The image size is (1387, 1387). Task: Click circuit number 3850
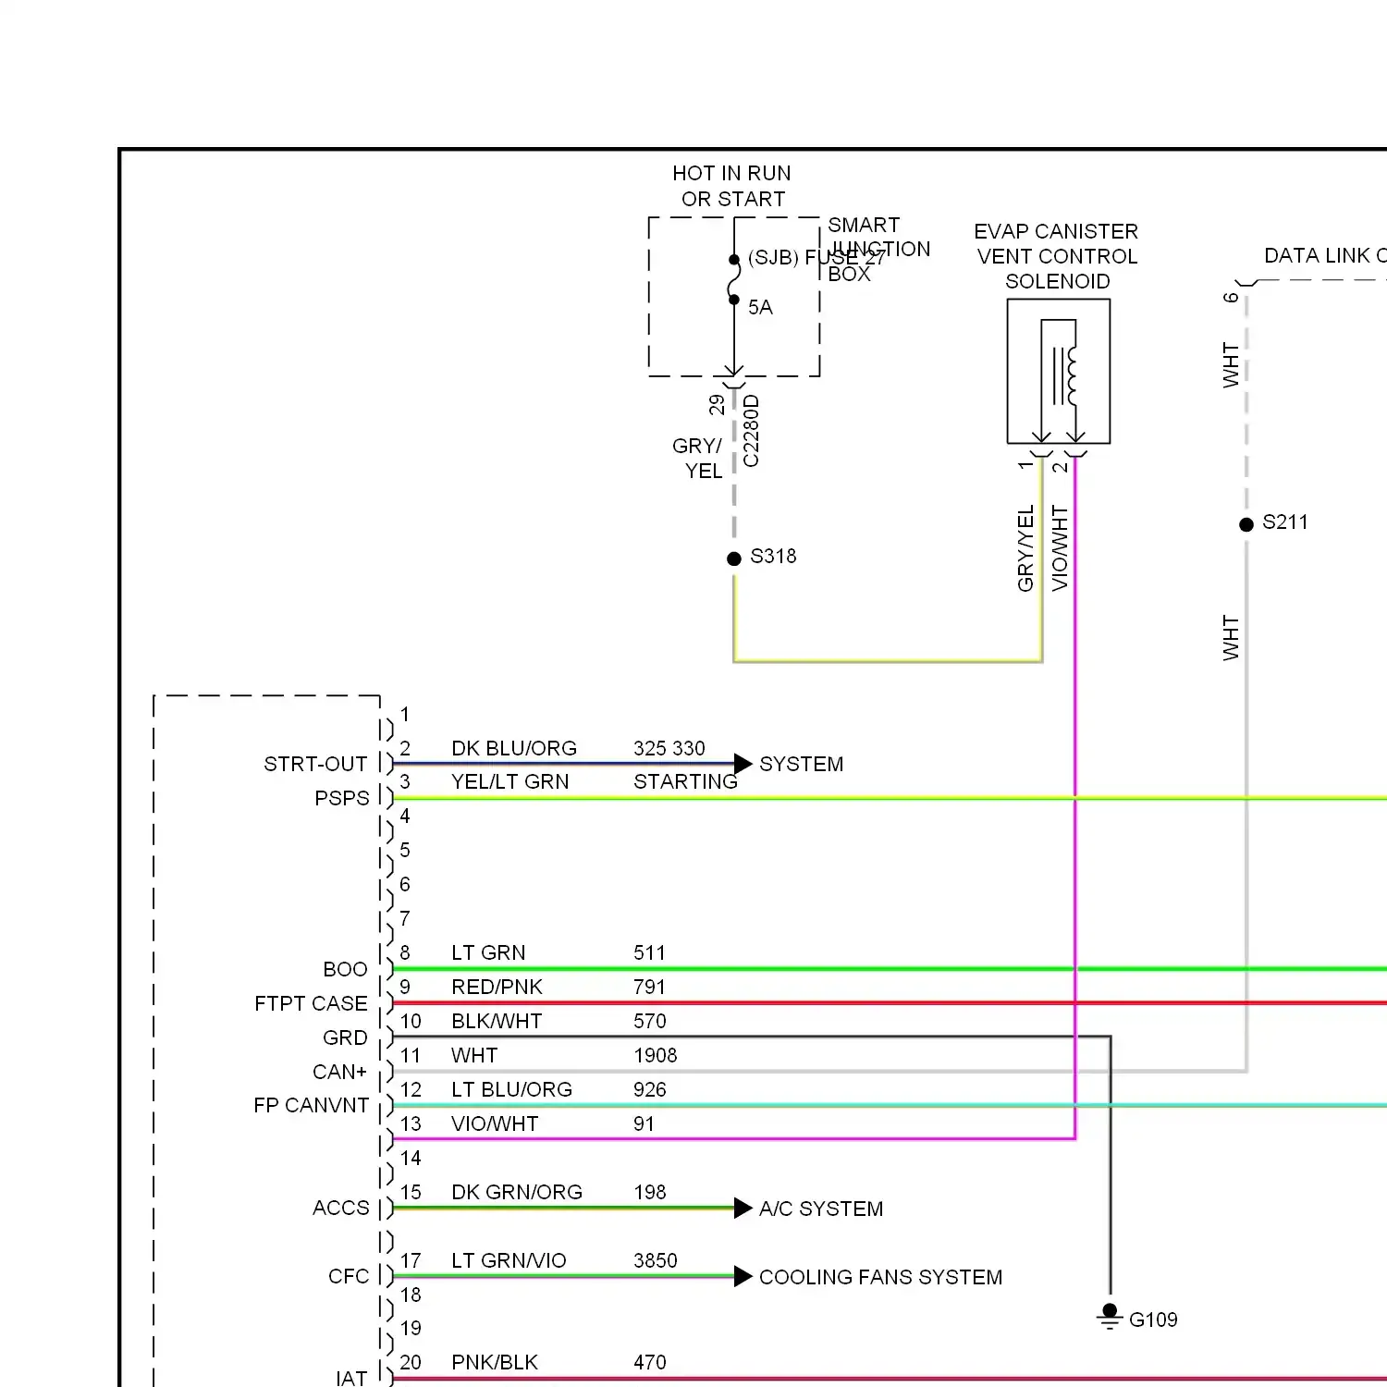pos(655,1260)
